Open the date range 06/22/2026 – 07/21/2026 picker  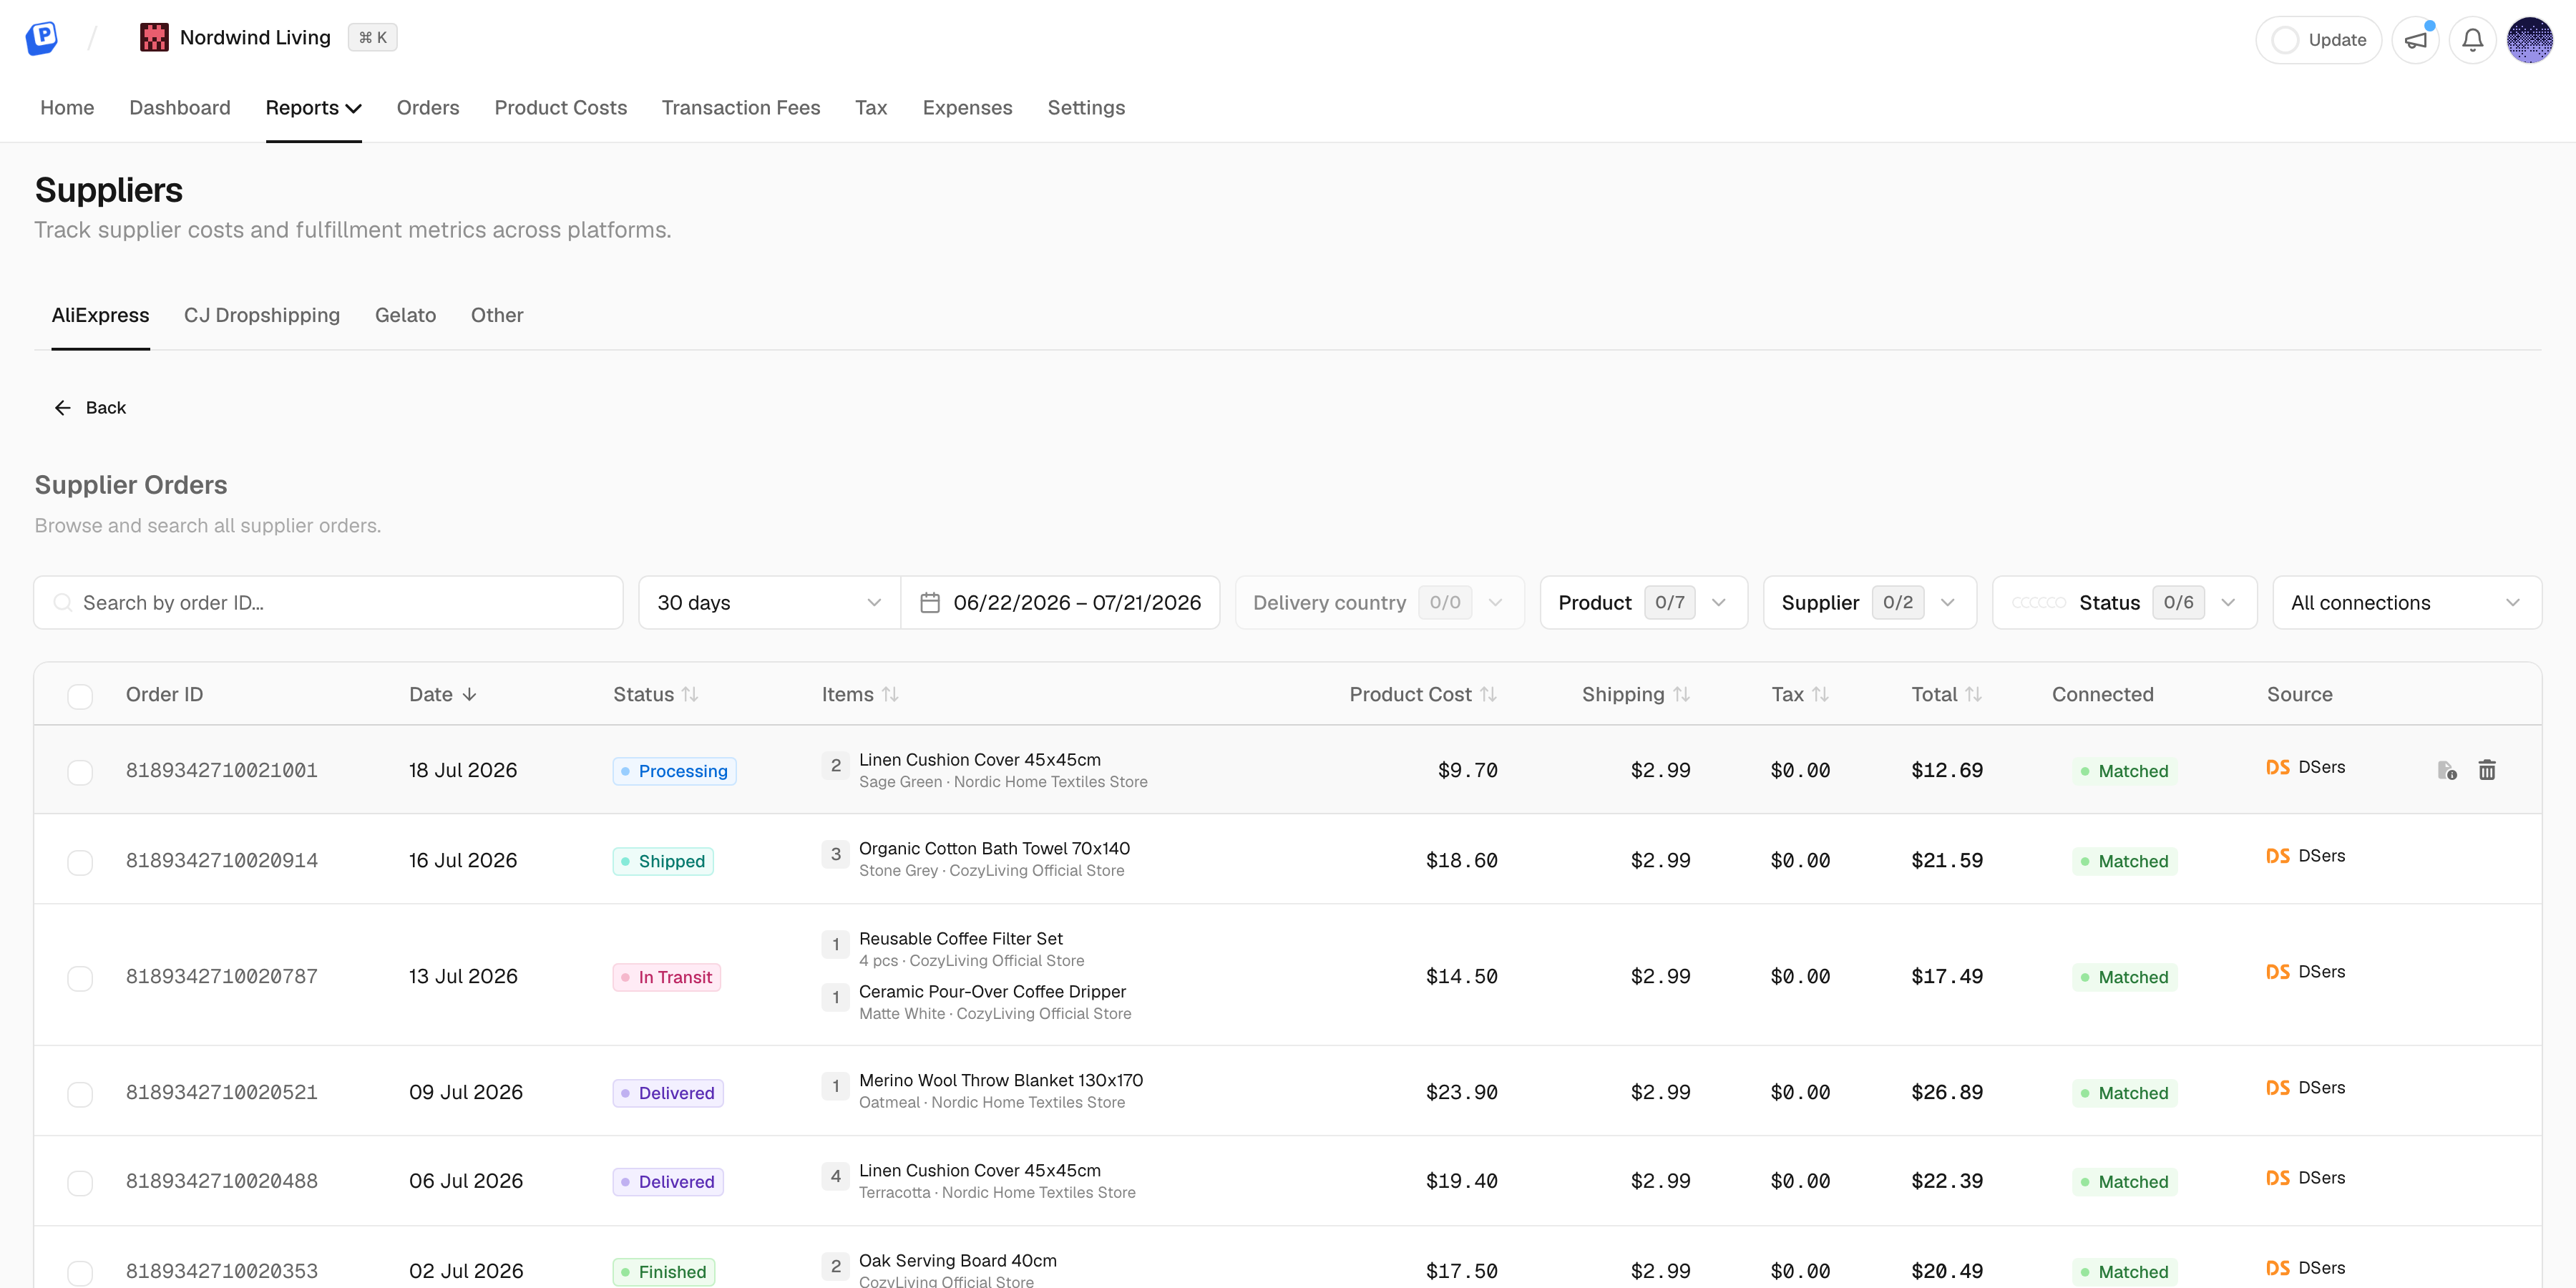1060,603
